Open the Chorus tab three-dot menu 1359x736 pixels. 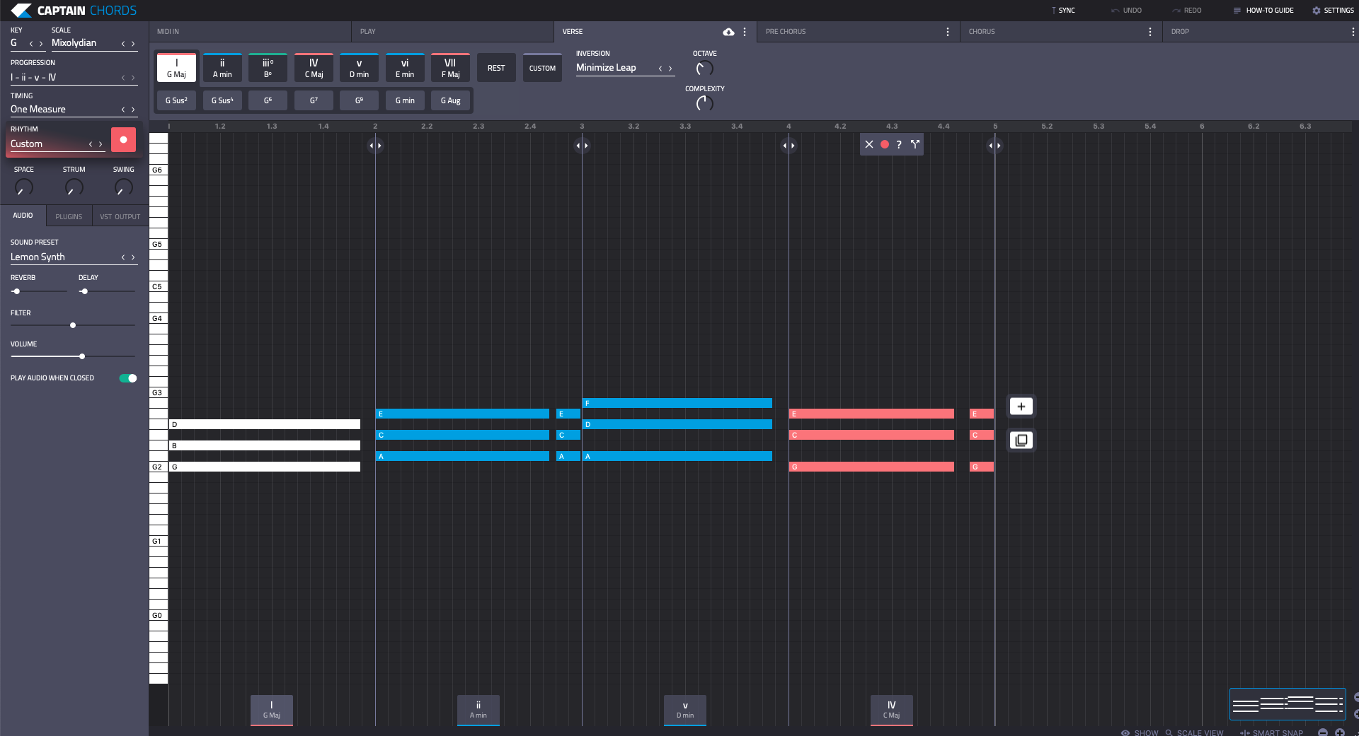click(1150, 32)
